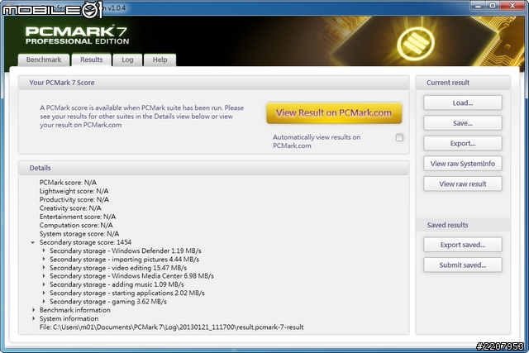Select the Results tab
Image resolution: width=529 pixels, height=353 pixels.
(92, 60)
